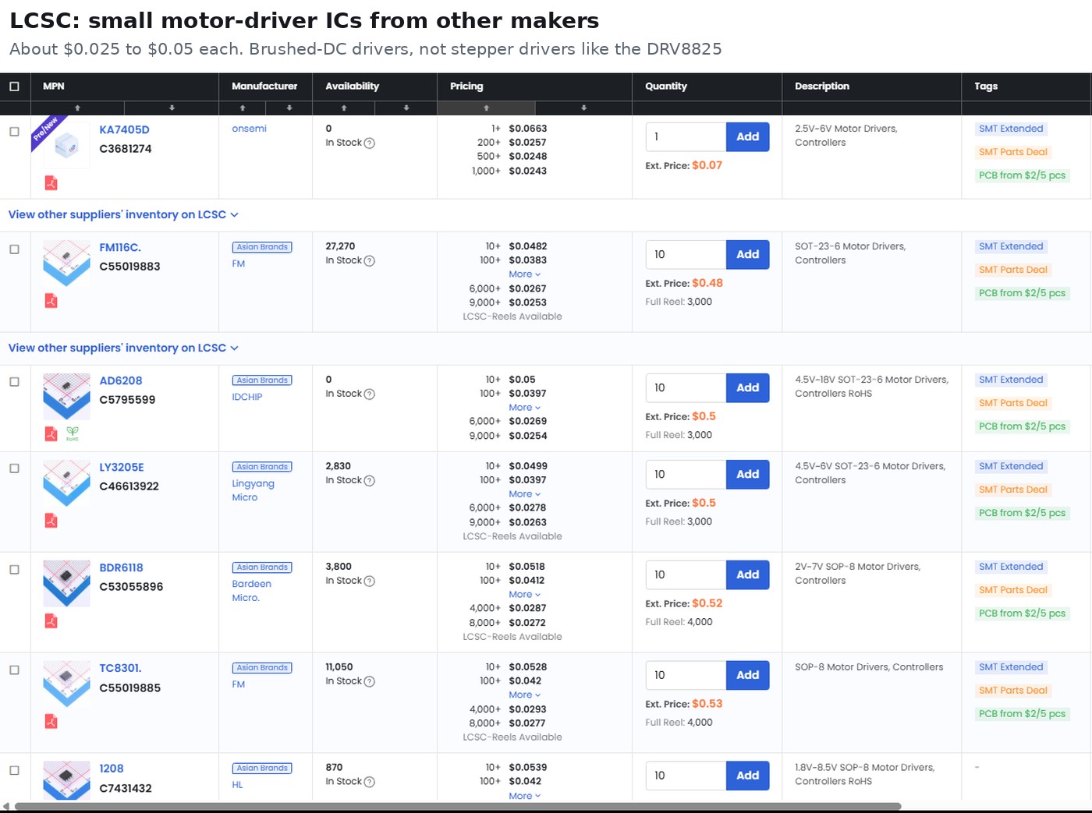Viewport: 1092px width, 813px height.
Task: Click the In Stock help icon for TC8301.
Action: pyautogui.click(x=370, y=682)
